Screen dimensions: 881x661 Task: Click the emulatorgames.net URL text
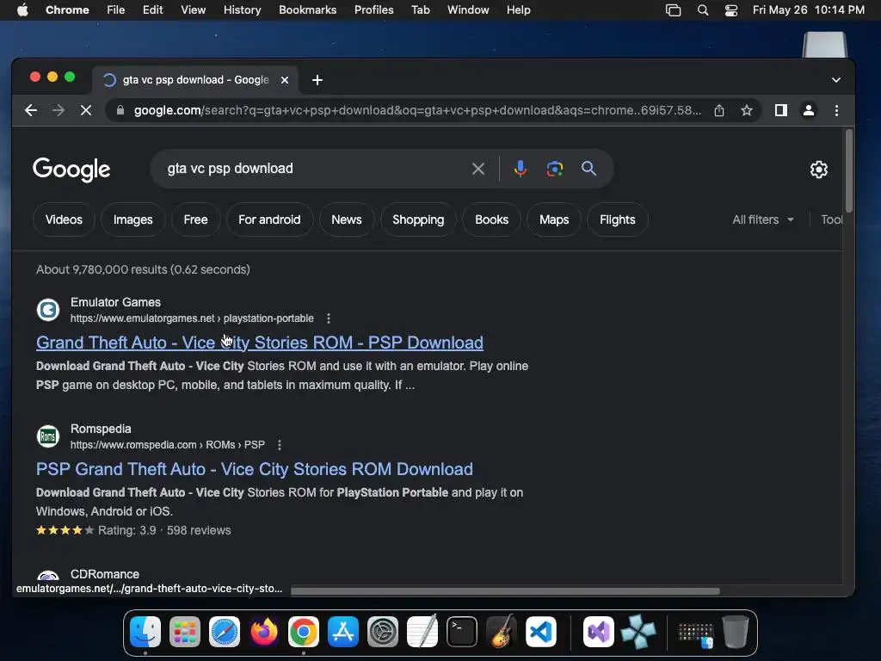pyautogui.click(x=192, y=318)
